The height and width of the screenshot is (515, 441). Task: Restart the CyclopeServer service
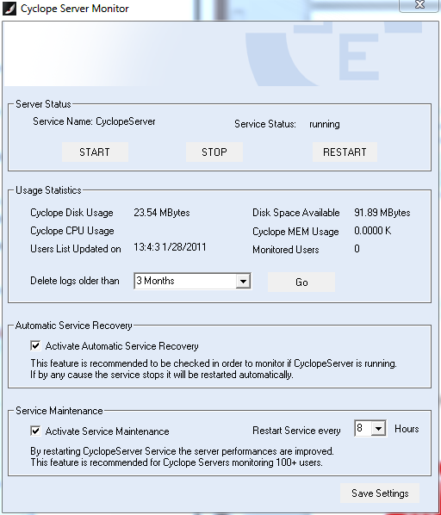[345, 152]
